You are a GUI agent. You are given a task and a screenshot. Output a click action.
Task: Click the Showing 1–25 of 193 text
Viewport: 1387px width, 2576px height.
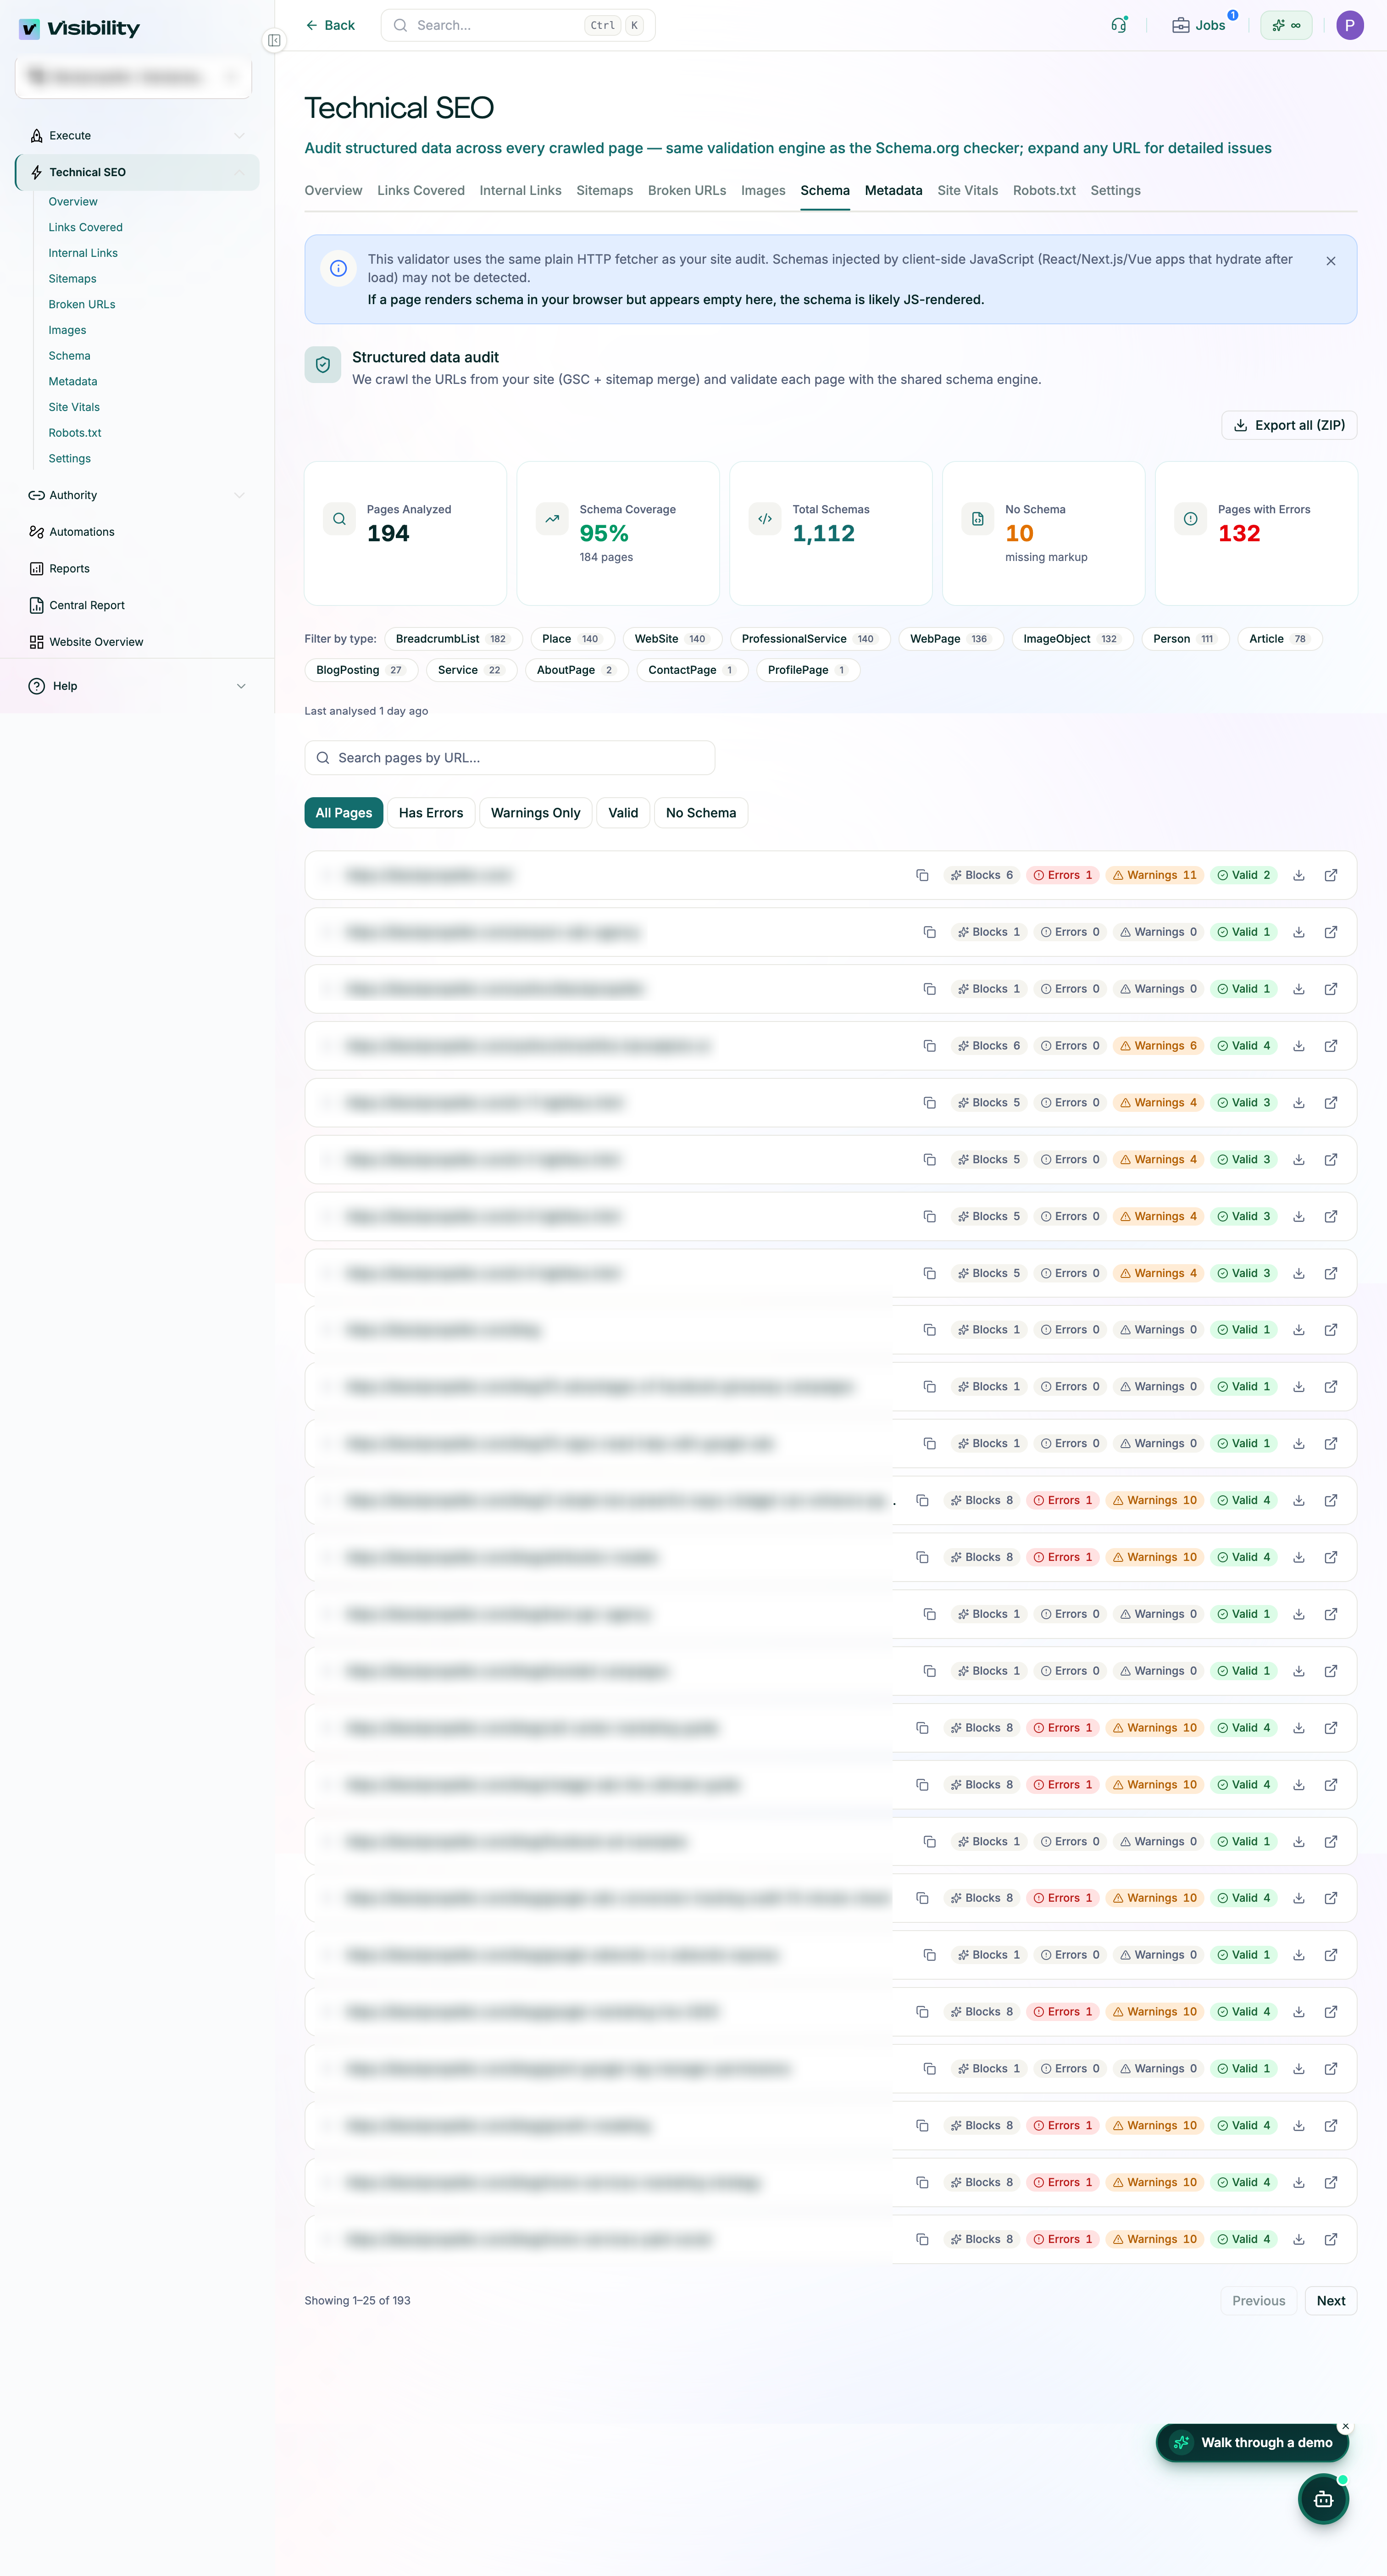tap(357, 2300)
